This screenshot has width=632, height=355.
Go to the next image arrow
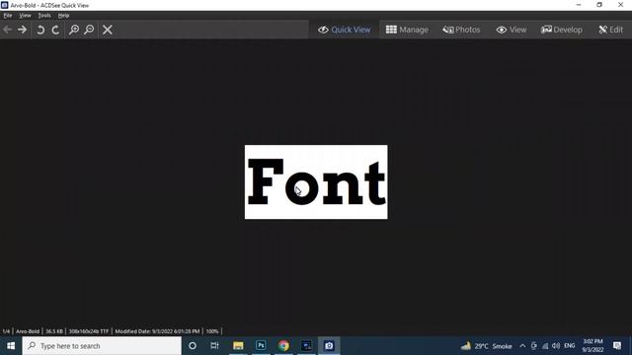[22, 30]
